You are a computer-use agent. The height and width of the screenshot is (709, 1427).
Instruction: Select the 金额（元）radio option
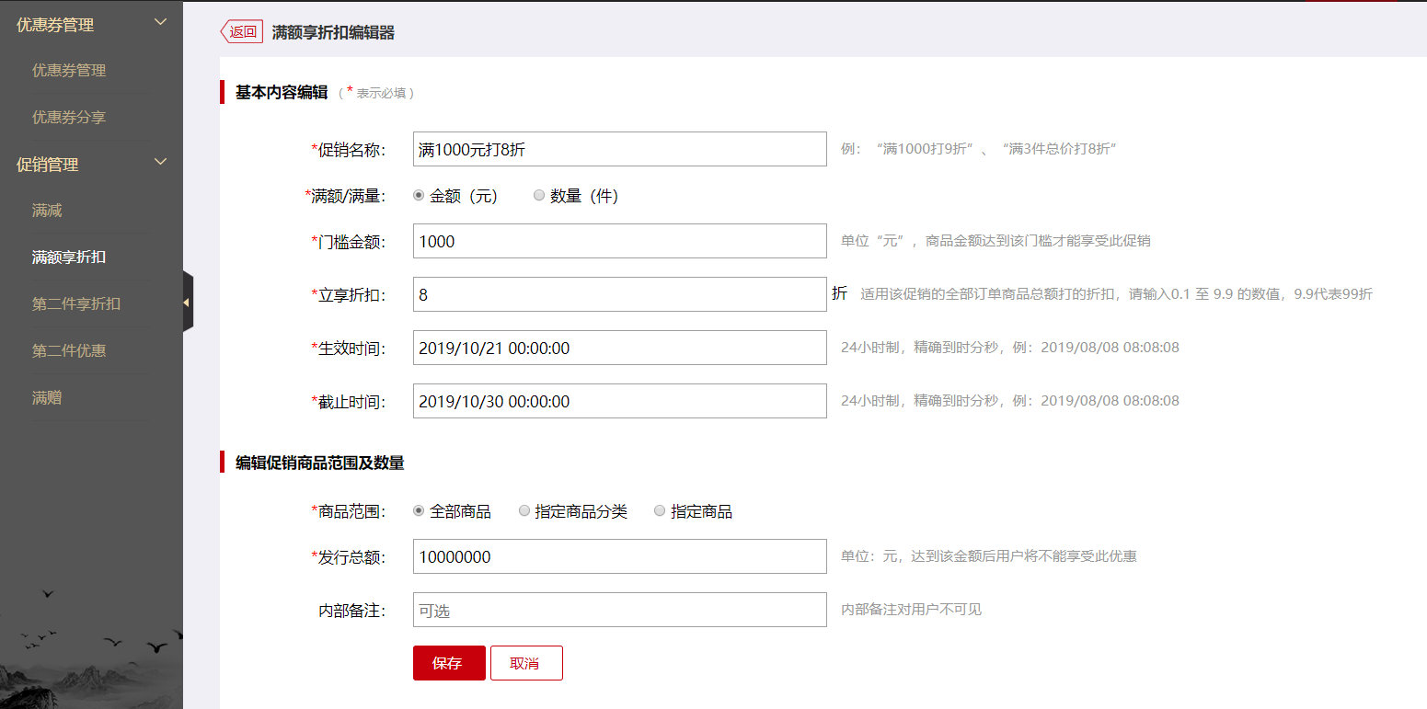419,195
